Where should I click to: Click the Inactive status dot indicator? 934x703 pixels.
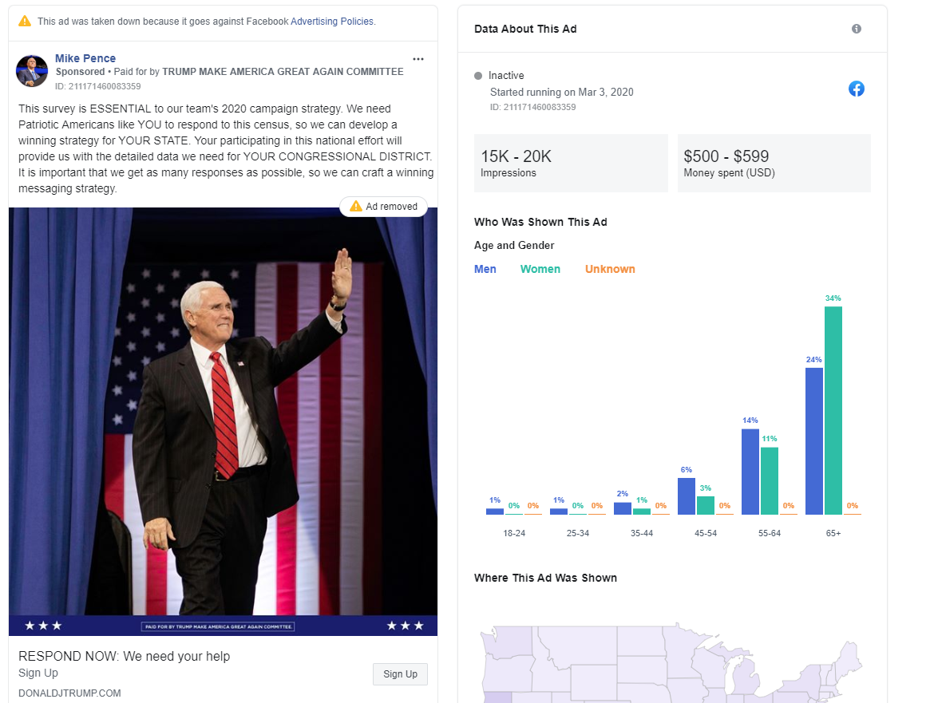(x=477, y=76)
